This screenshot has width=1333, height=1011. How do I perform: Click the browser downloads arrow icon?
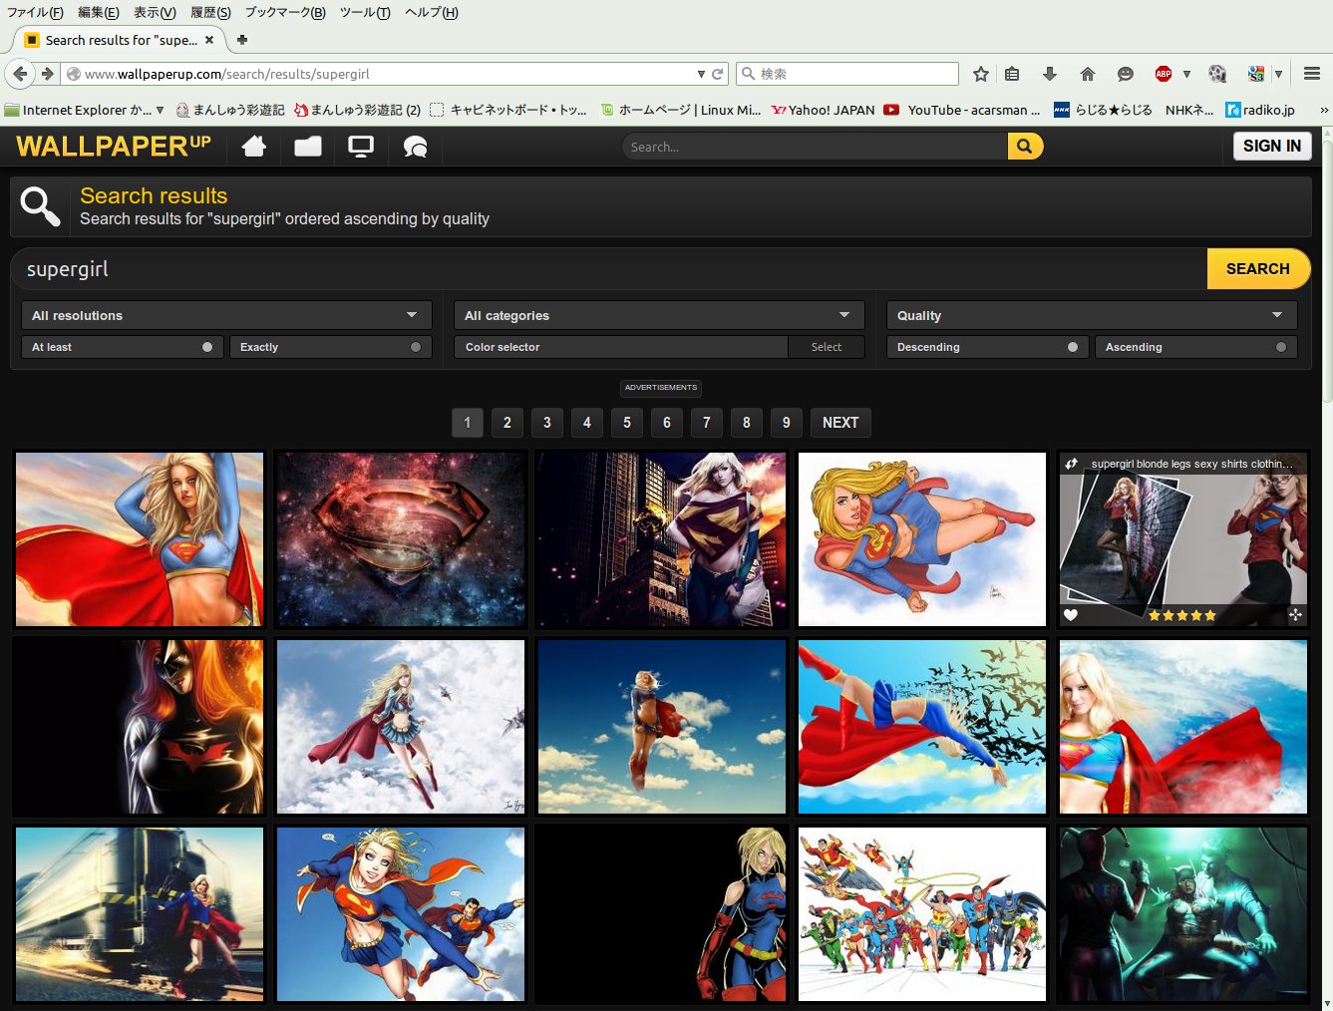pyautogui.click(x=1049, y=74)
